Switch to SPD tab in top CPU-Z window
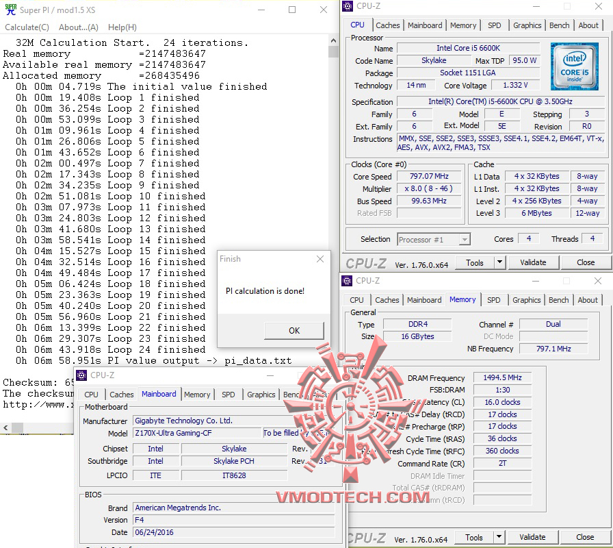Image resolution: width=613 pixels, height=548 pixels. (x=494, y=25)
